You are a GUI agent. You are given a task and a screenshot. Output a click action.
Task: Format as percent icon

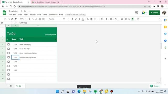click(x=33, y=19)
